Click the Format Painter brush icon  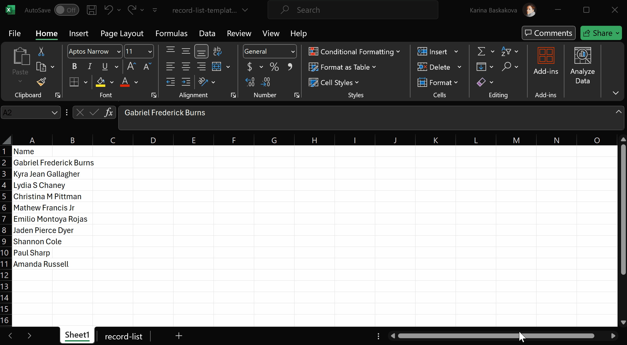(x=41, y=82)
